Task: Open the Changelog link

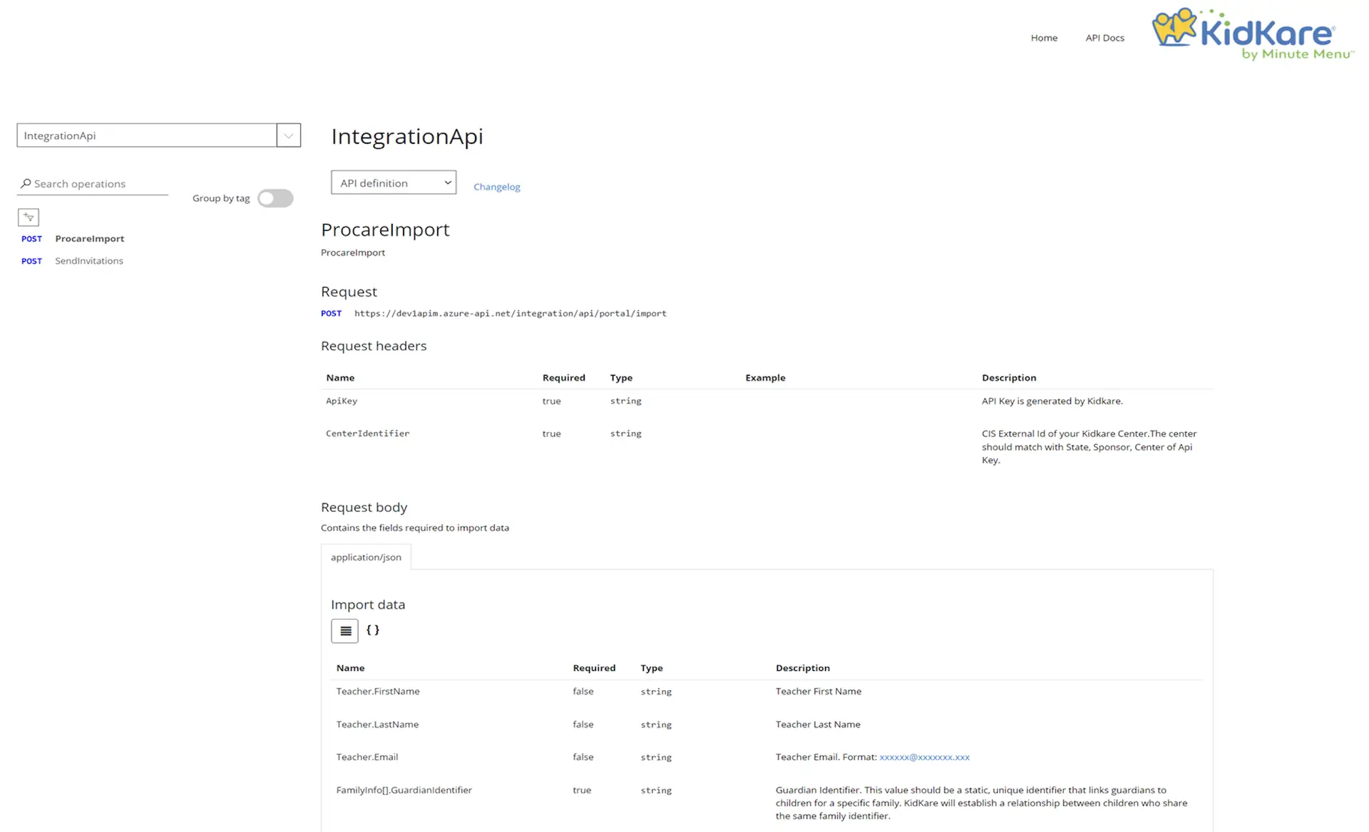Action: 497,187
